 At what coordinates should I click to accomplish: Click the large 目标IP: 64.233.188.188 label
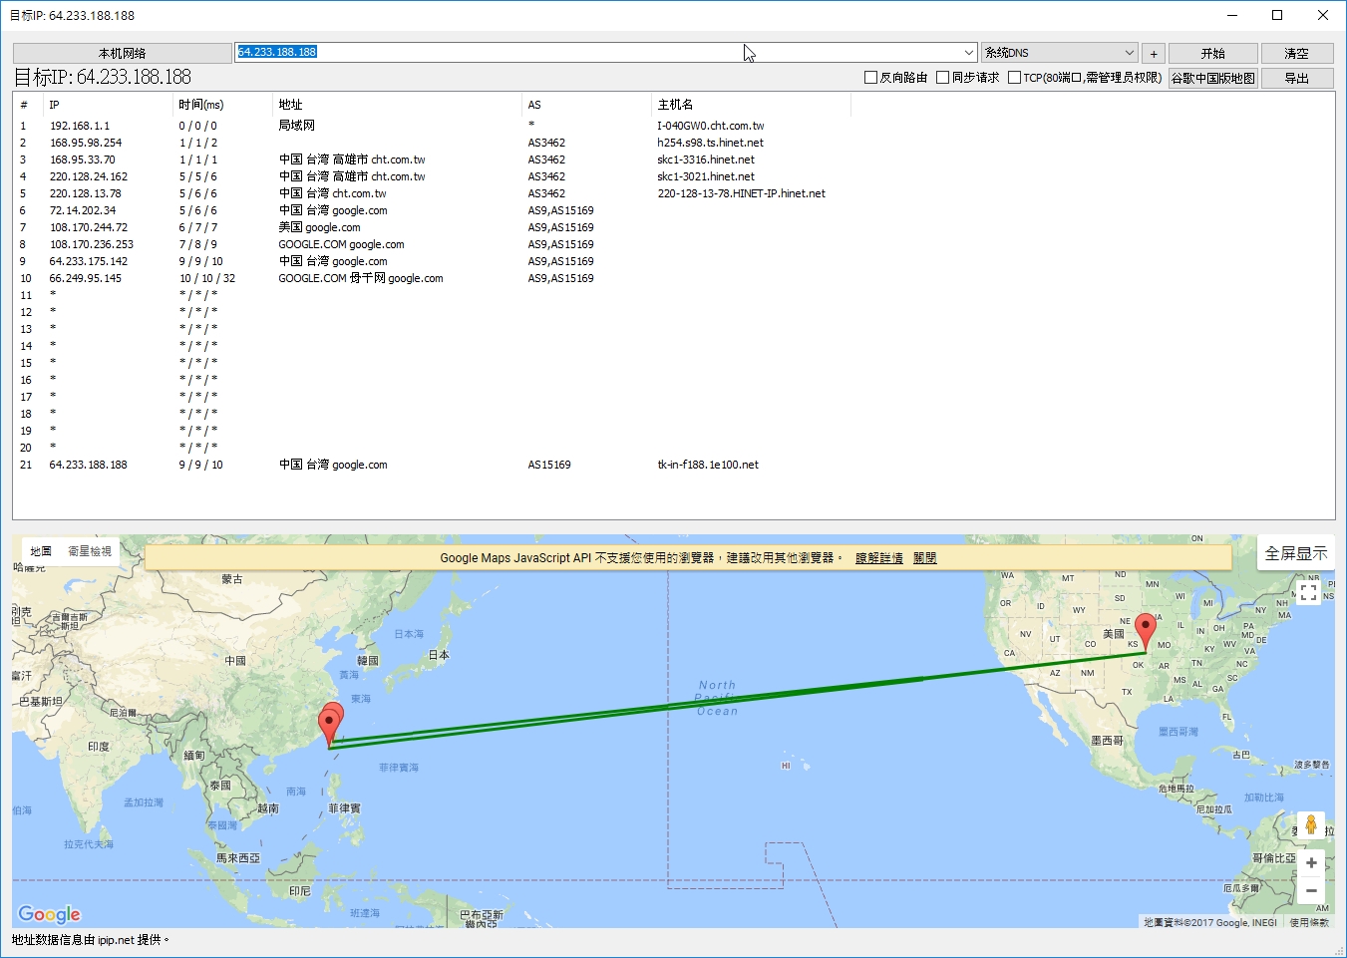coord(103,77)
